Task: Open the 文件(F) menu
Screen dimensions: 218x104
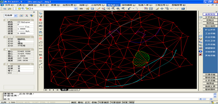Action: (9, 5)
